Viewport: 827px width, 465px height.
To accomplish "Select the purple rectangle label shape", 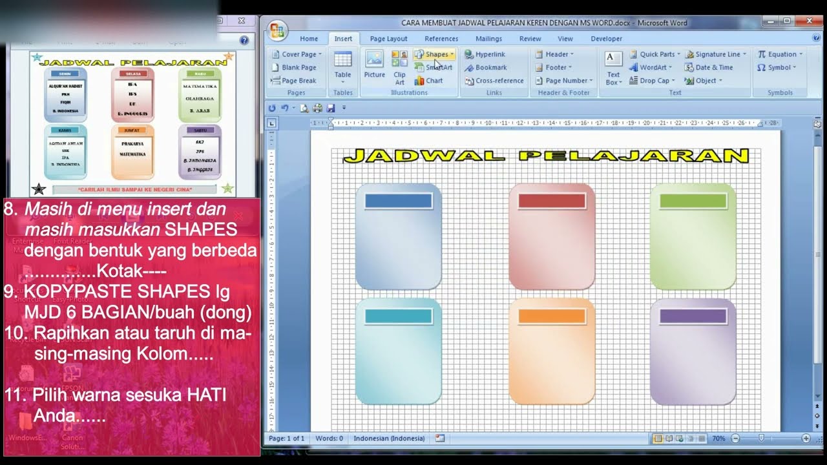I will 693,316.
